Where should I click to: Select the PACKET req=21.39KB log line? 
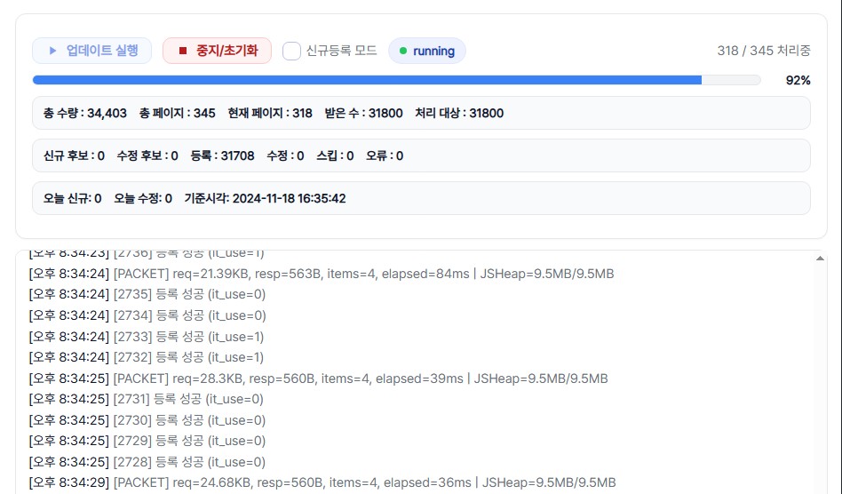(320, 274)
